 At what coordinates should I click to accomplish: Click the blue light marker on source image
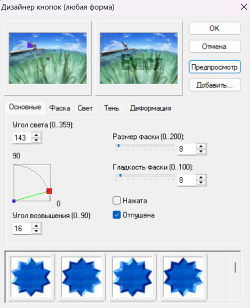coord(30,45)
